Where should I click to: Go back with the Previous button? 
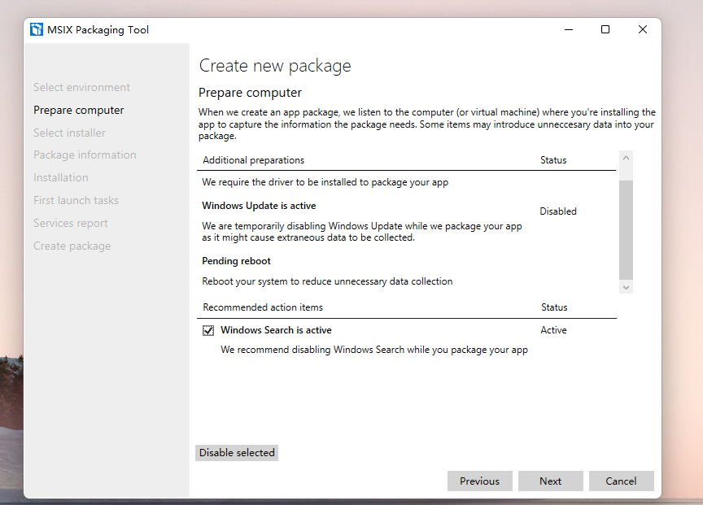pyautogui.click(x=480, y=481)
